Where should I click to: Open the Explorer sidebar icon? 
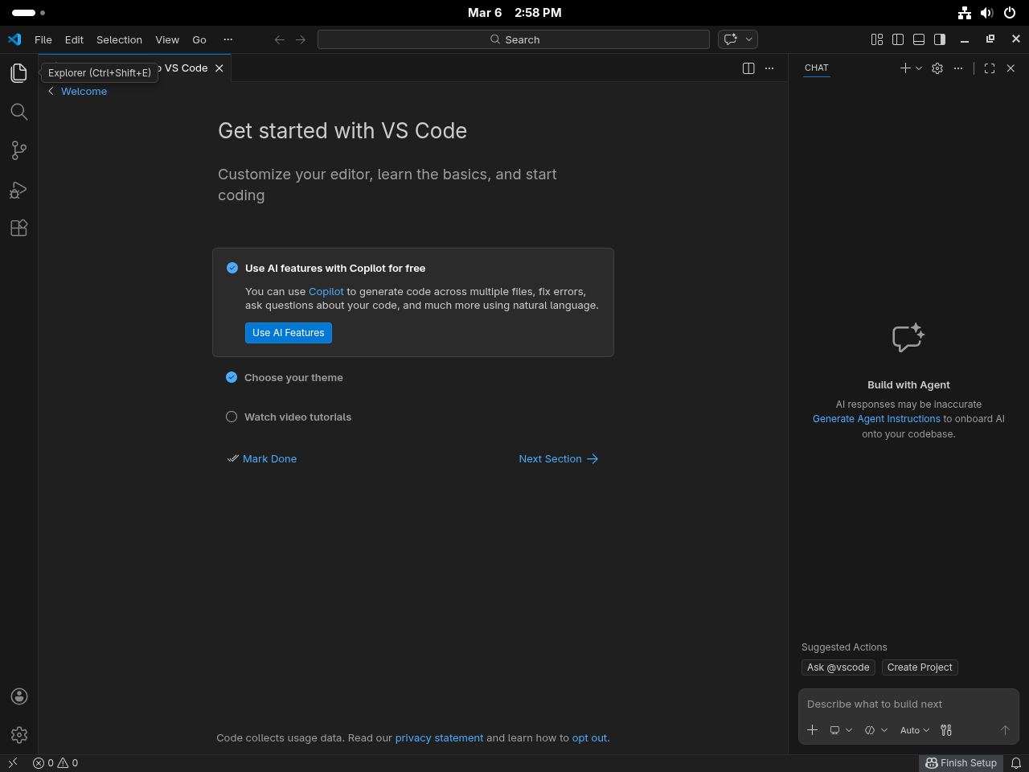pyautogui.click(x=18, y=72)
